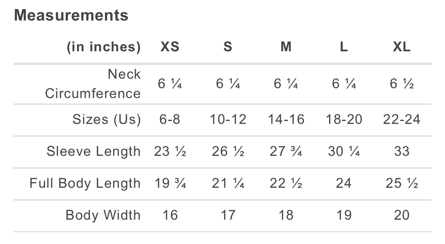Click the XL neck circumference value 6 ½

tap(402, 84)
